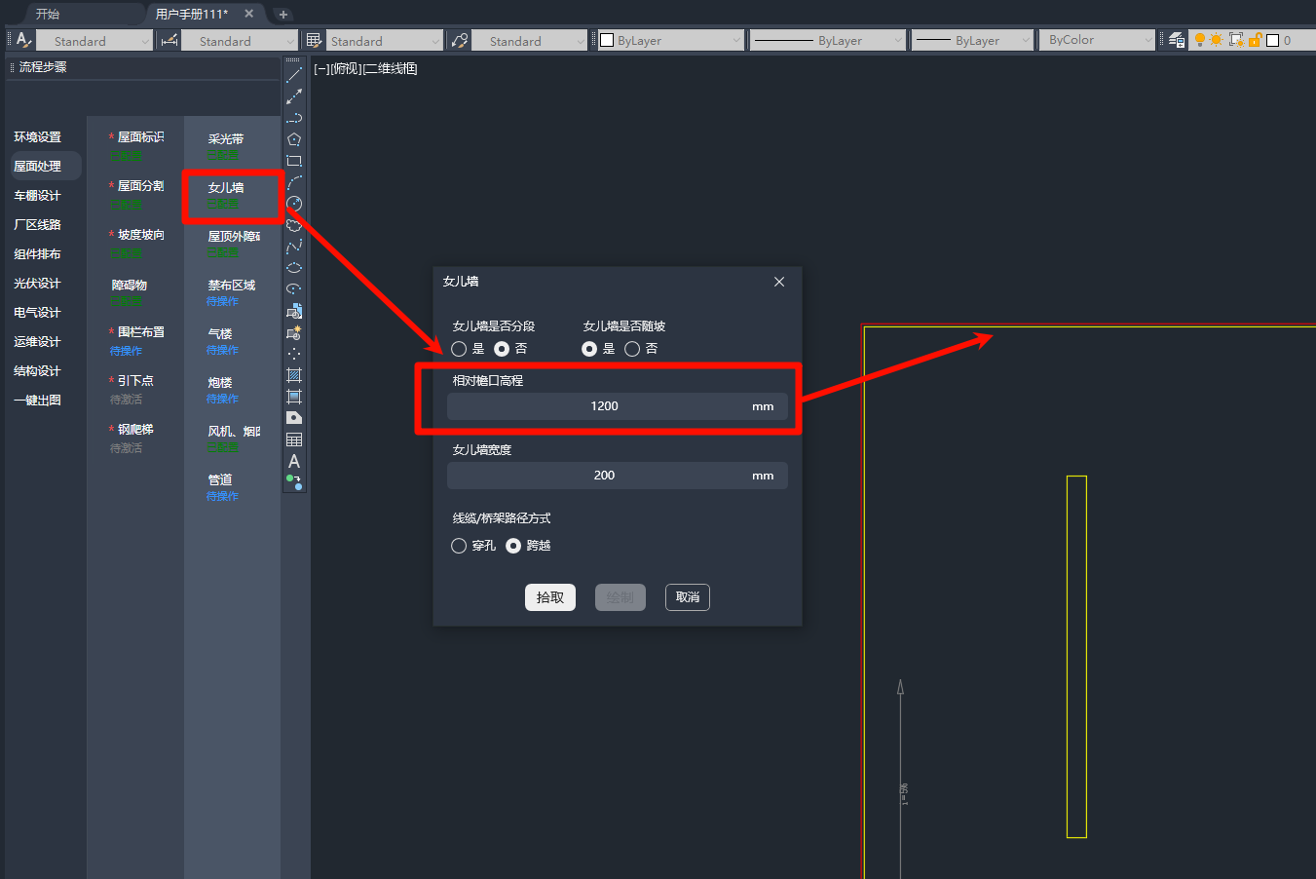Choose 穿孔 cable routing option
The height and width of the screenshot is (879, 1316).
tap(459, 546)
